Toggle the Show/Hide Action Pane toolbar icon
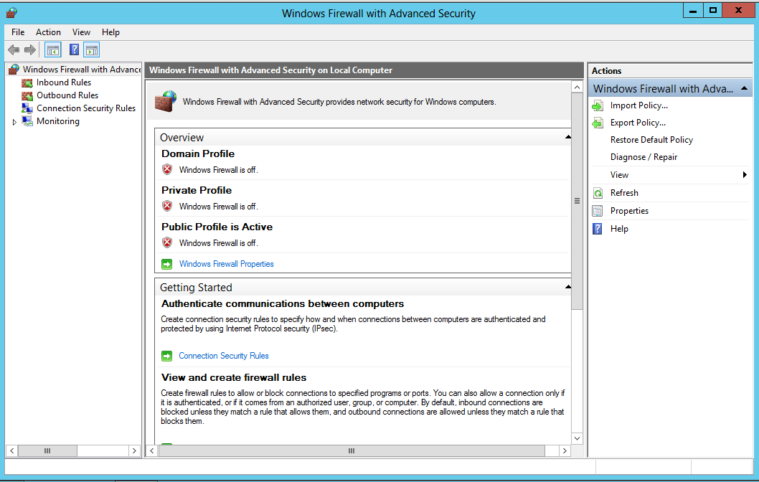 pyautogui.click(x=92, y=49)
